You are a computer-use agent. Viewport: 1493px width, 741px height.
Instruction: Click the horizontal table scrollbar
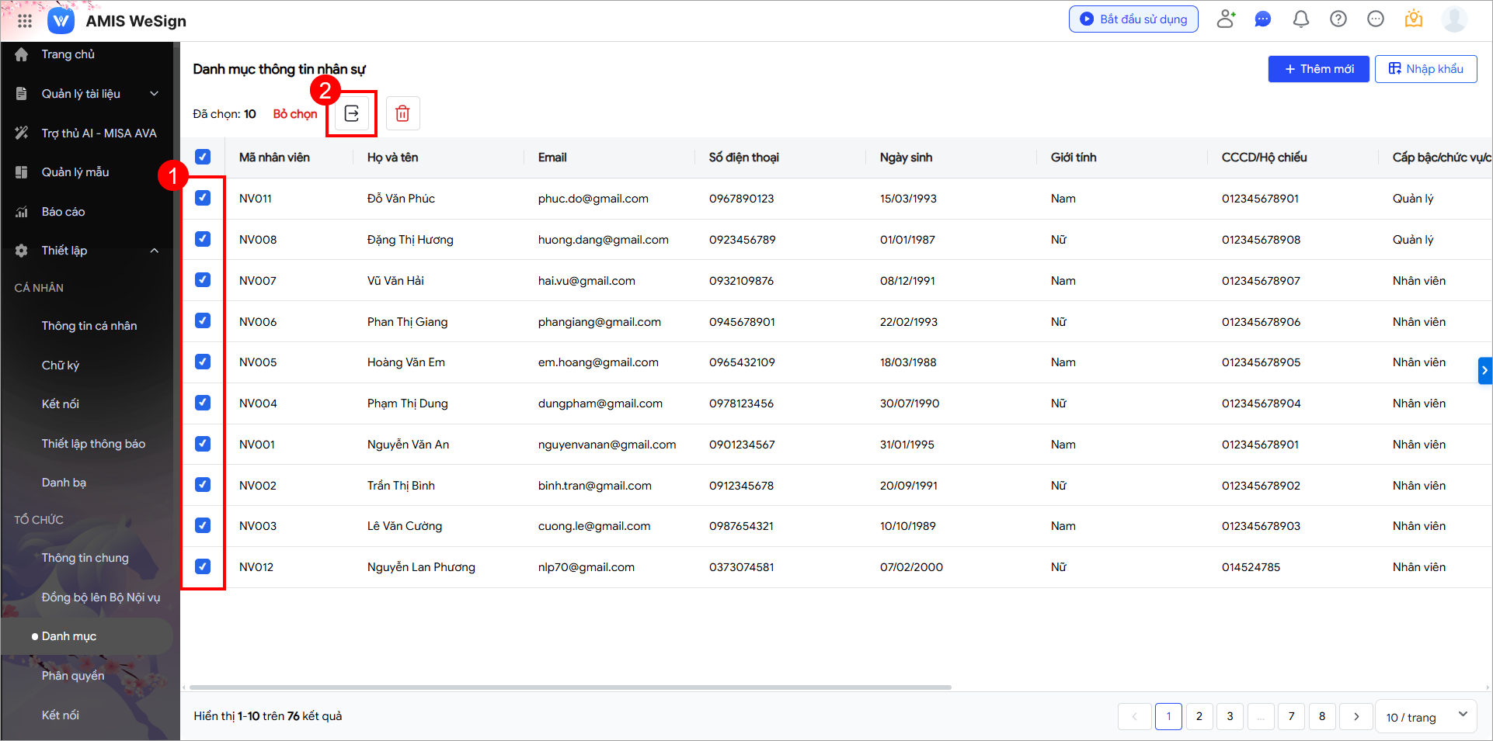click(570, 687)
